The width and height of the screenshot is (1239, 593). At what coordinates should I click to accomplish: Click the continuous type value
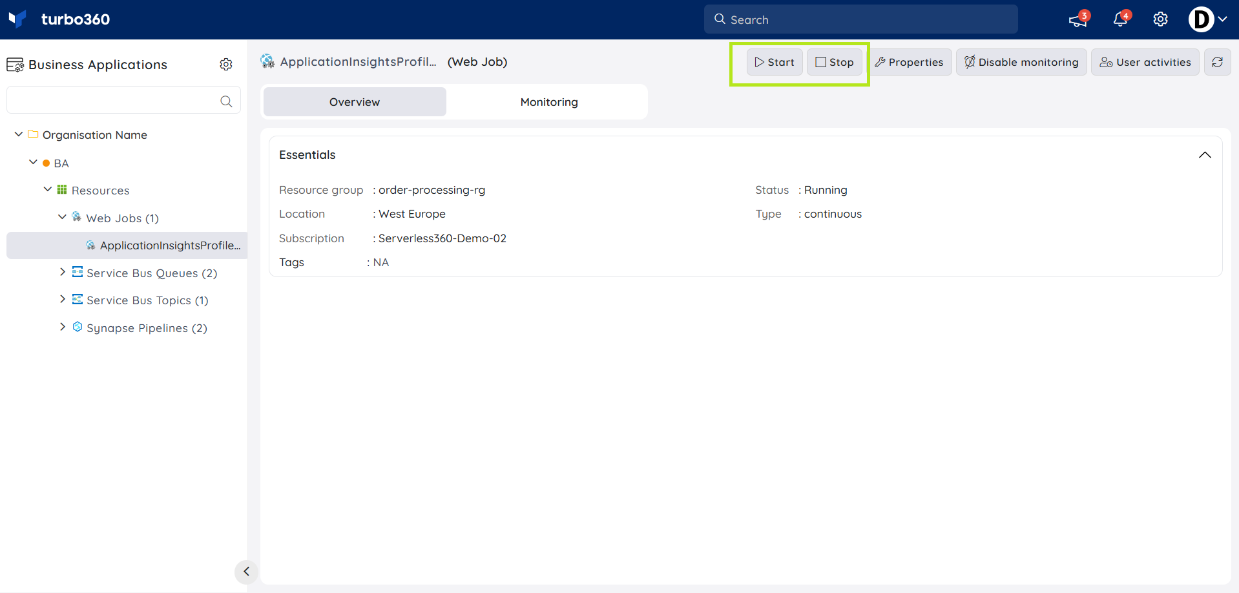(833, 214)
